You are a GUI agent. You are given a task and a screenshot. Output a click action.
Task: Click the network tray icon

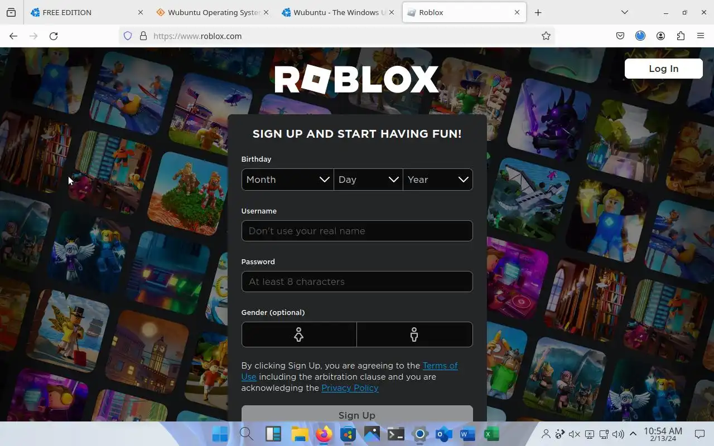click(x=604, y=434)
